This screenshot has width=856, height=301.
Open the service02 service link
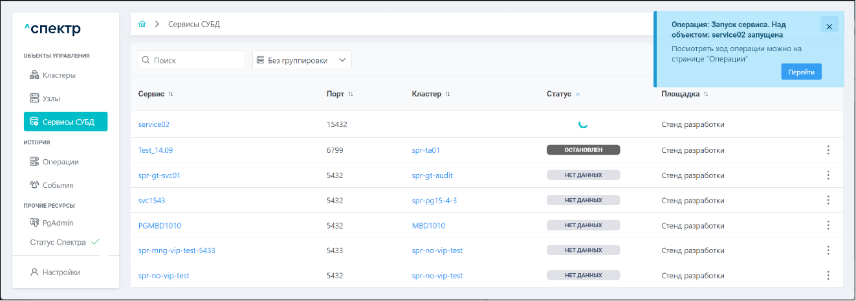pyautogui.click(x=154, y=124)
